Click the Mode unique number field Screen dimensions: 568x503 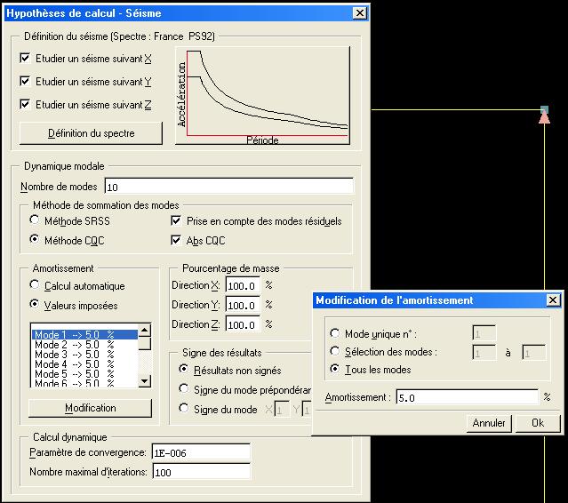click(484, 333)
